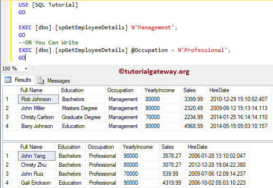The height and width of the screenshot is (188, 273).
Task: Select the HireDate header in first grid
Action: pos(239,90)
